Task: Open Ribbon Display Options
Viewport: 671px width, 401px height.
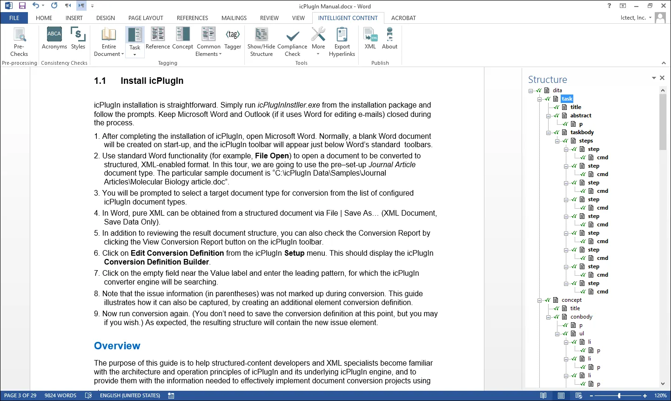Action: pyautogui.click(x=623, y=6)
